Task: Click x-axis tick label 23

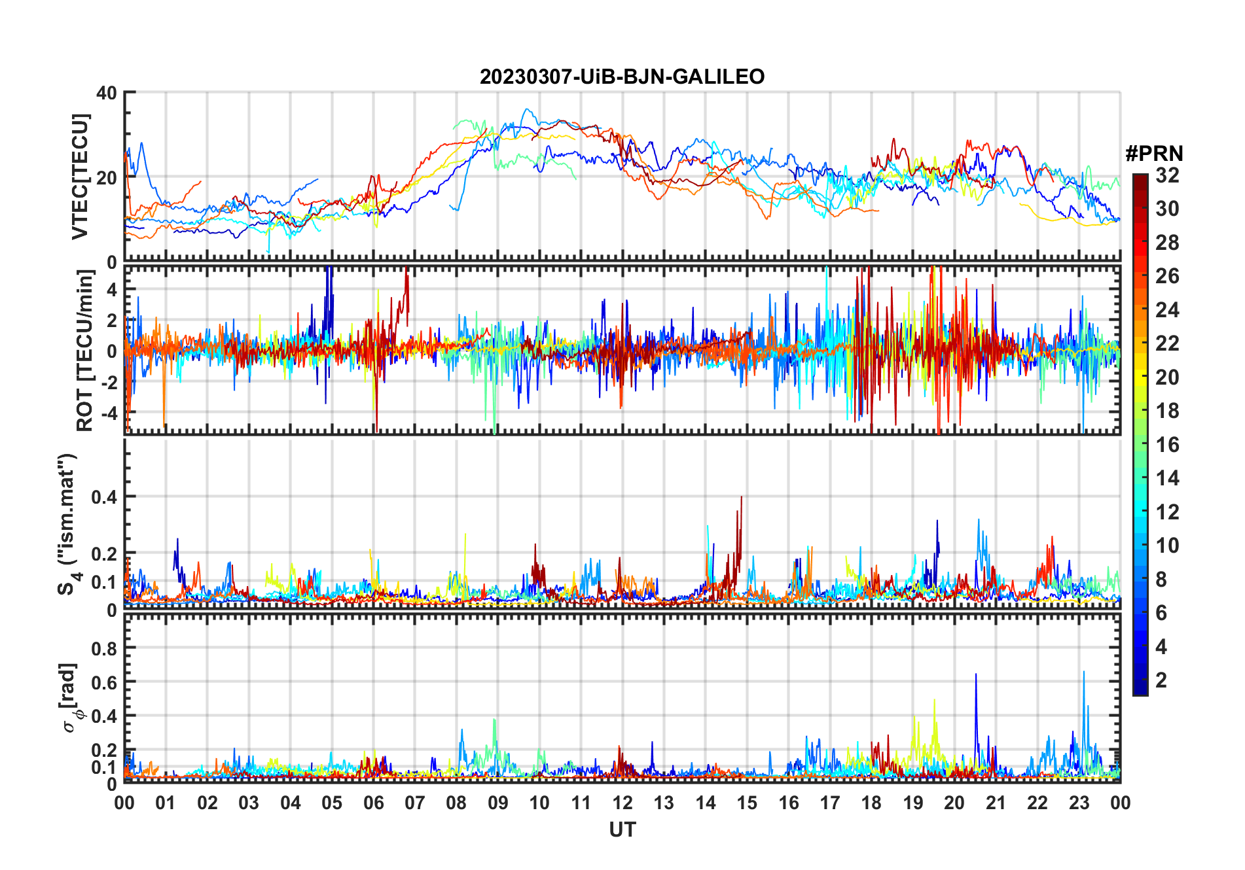Action: 1079,803
